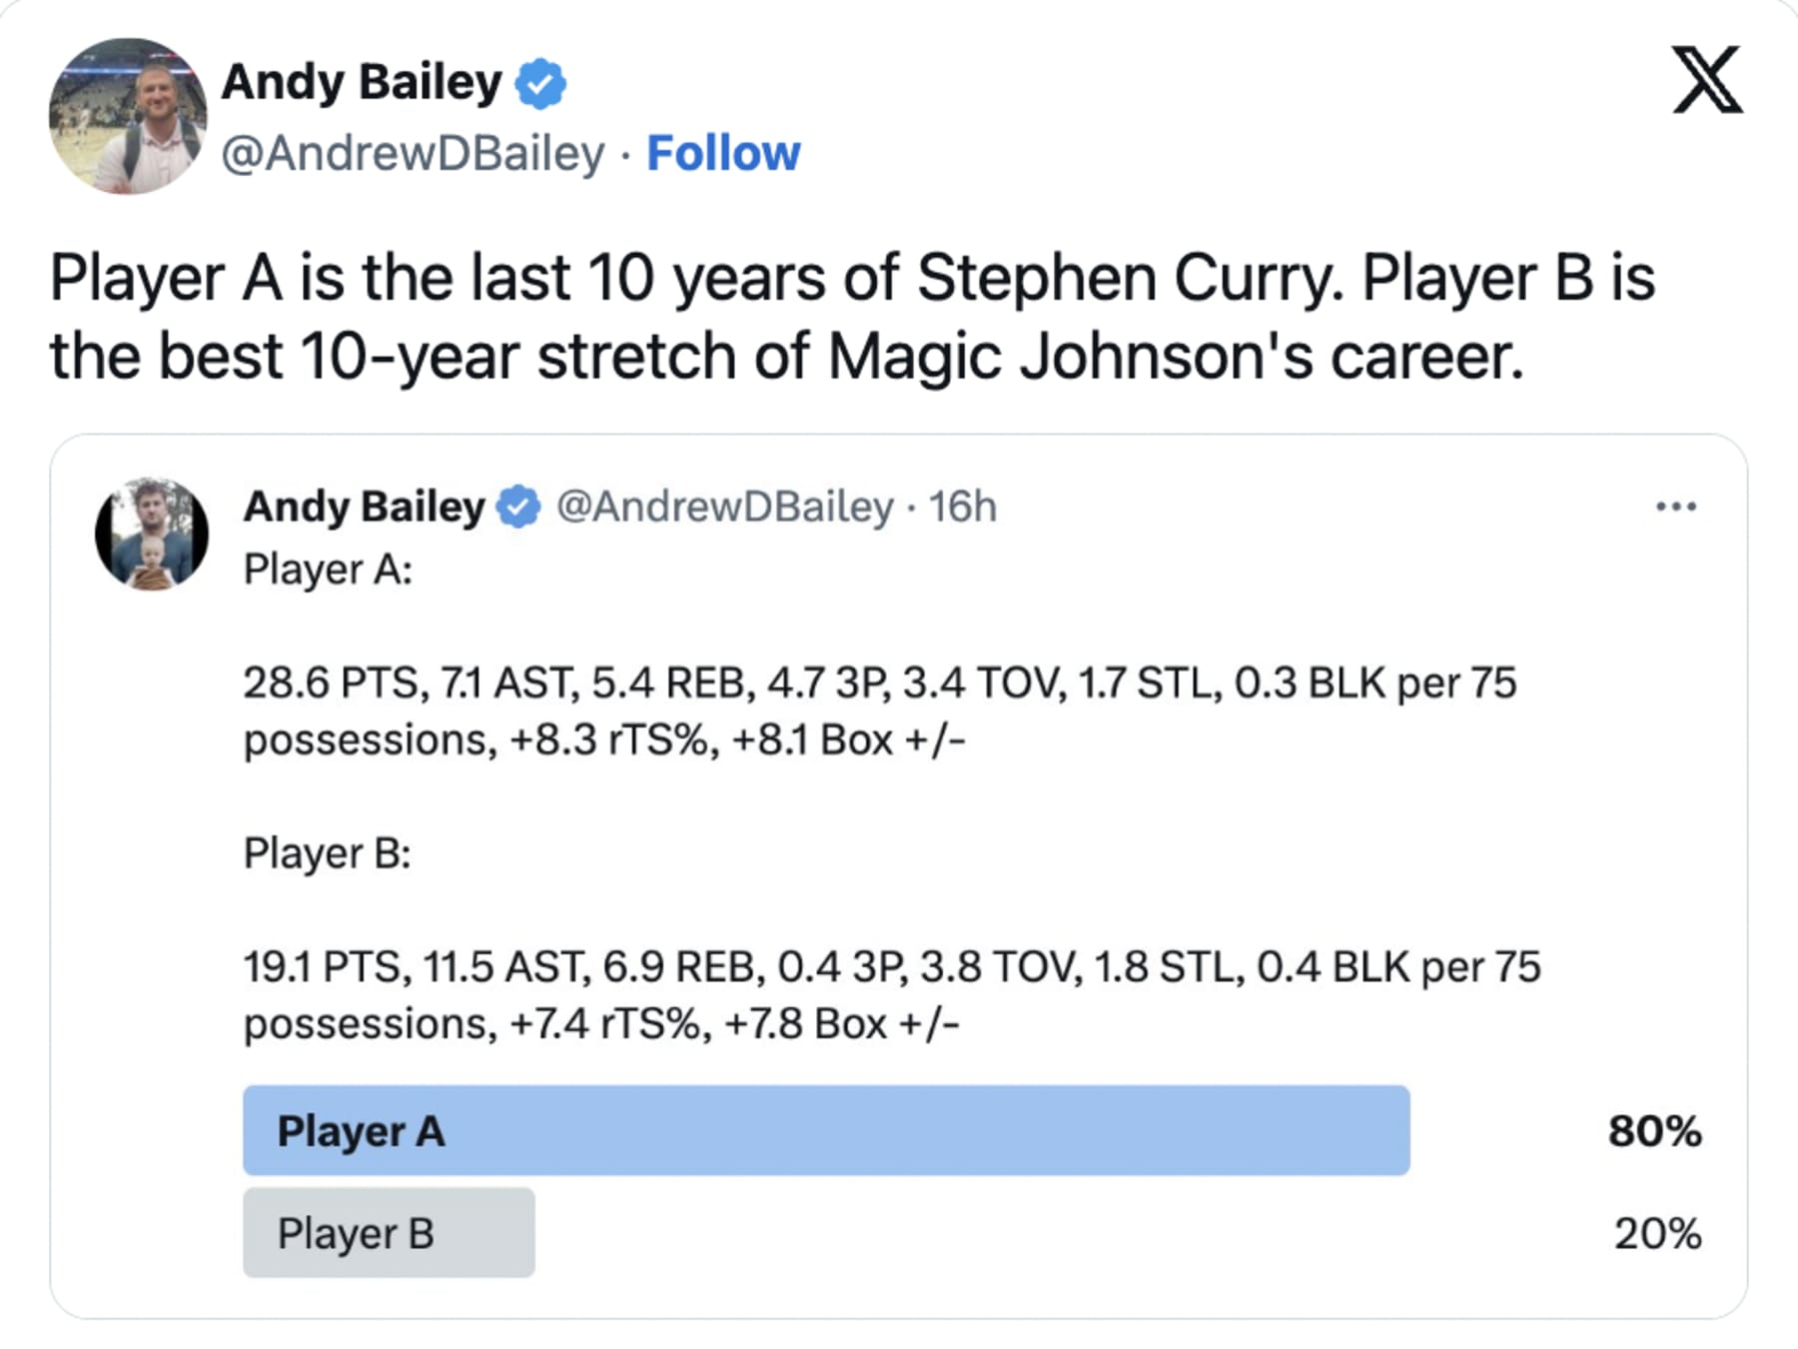Open the three-dot more options menu
This screenshot has height=1349, width=1798.
tap(1675, 507)
